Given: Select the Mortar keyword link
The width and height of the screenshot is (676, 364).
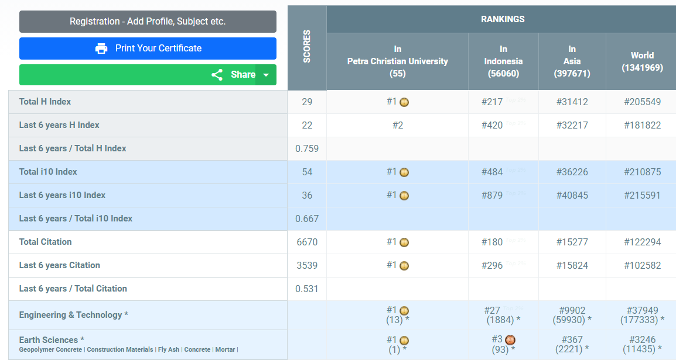Looking at the screenshot, I should click(225, 349).
